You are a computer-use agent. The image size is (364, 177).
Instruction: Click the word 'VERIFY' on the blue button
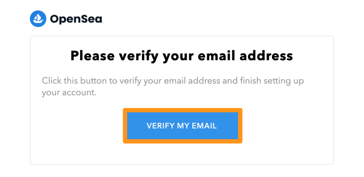click(160, 126)
